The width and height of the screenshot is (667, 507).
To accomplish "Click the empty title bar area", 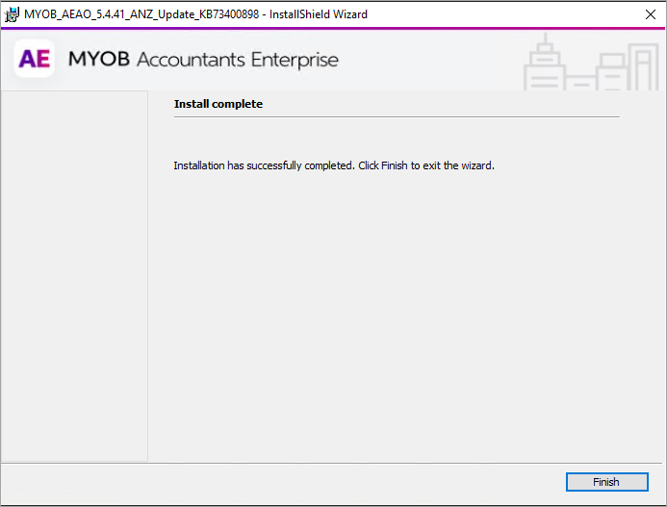I will [500, 14].
